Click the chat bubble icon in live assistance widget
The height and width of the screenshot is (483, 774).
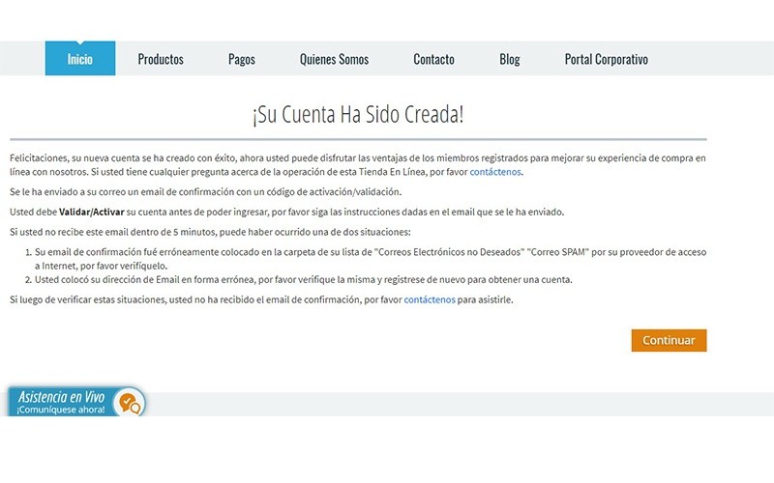tap(128, 401)
